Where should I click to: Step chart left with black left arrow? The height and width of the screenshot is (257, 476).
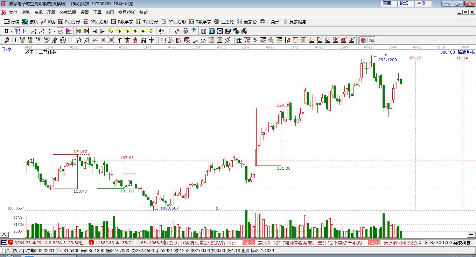[x=94, y=31]
